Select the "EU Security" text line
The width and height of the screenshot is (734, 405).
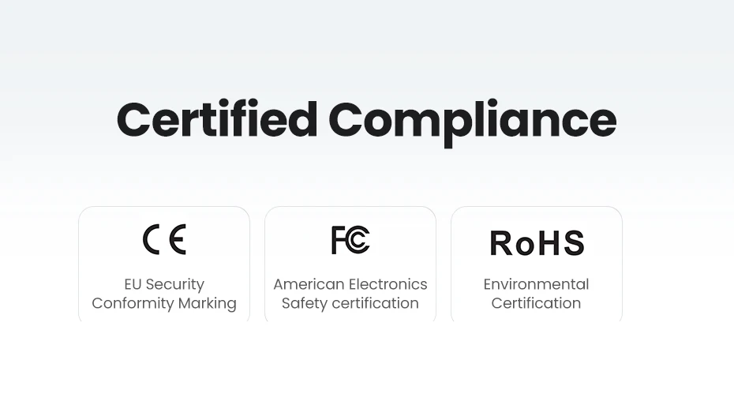164,284
